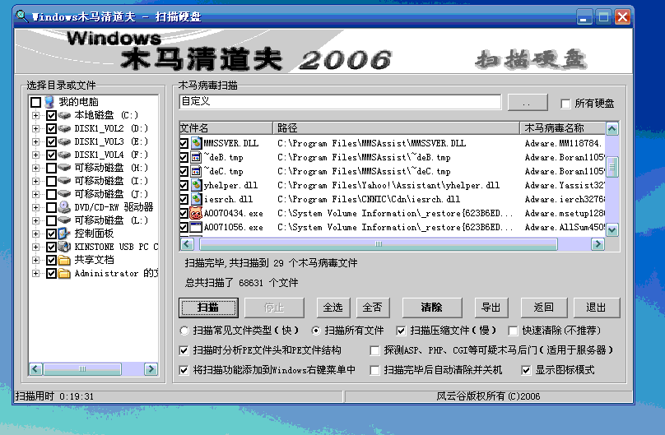Image resolution: width=665 pixels, height=435 pixels.
Task: Expand the 控制面板 tree node
Action: 36,234
